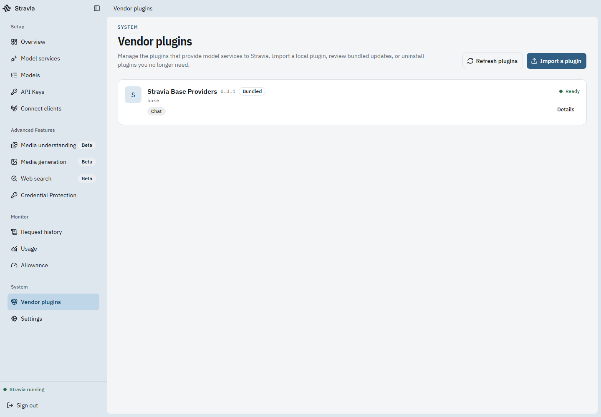Click the Ready status indicator
Screen dimensions: 601x417
pos(569,91)
